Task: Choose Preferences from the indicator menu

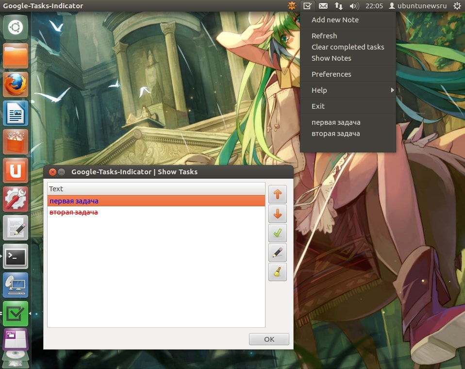Action: click(x=331, y=74)
